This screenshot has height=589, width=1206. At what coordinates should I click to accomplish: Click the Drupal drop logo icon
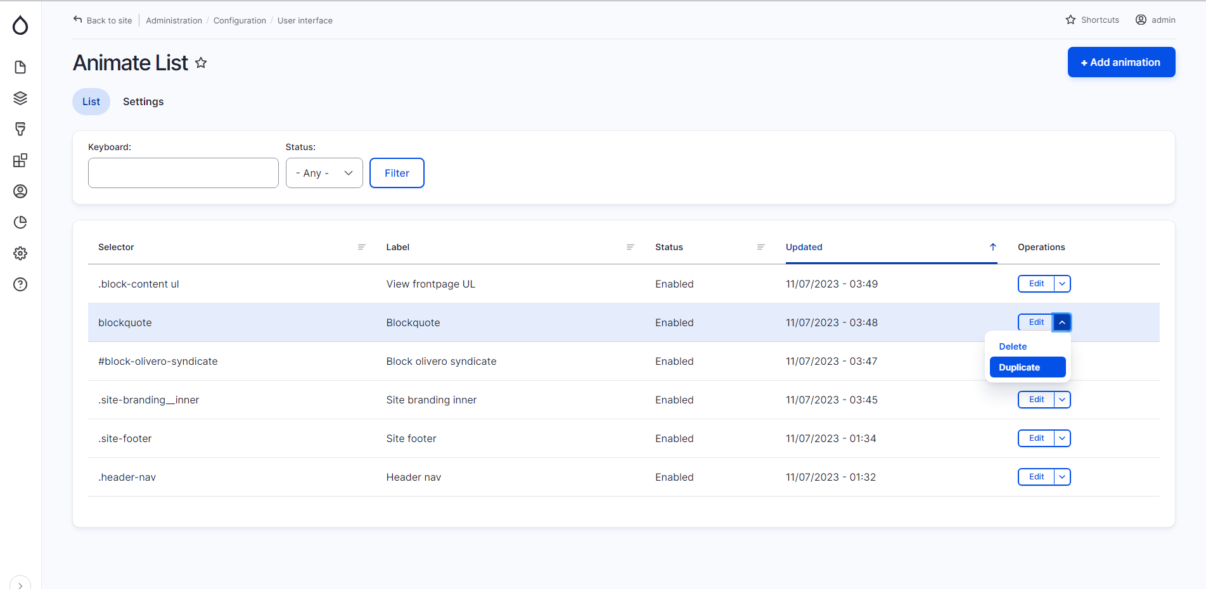20,25
